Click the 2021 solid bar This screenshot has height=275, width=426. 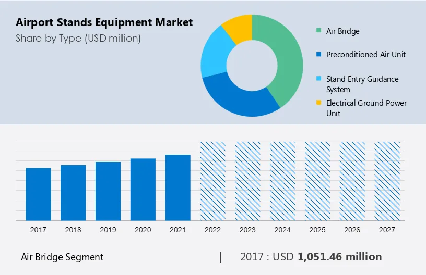tap(178, 187)
